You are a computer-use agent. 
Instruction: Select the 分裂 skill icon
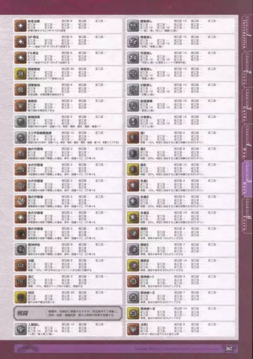tap(20, 265)
